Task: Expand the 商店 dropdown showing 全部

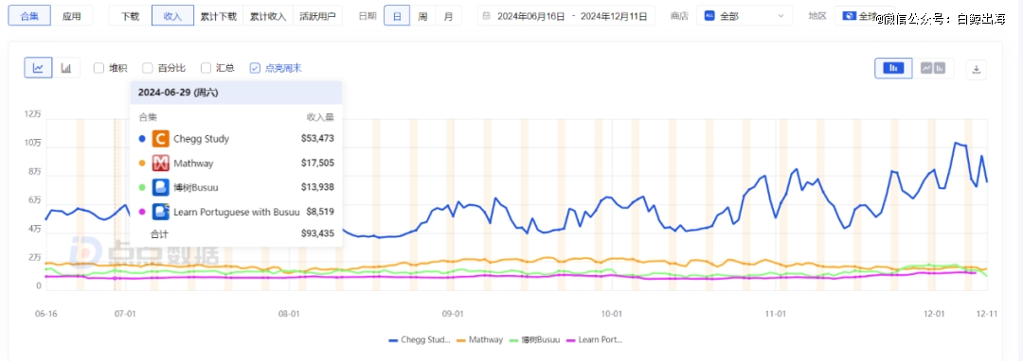Action: point(745,16)
